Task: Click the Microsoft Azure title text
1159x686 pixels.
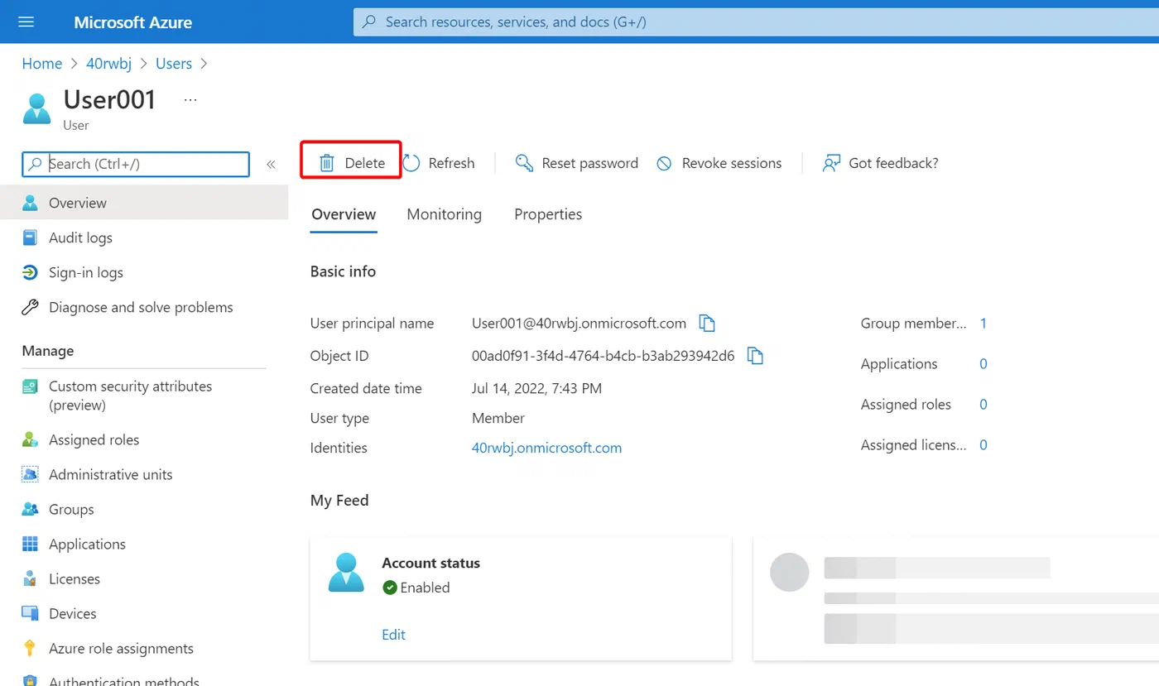Action: click(132, 22)
